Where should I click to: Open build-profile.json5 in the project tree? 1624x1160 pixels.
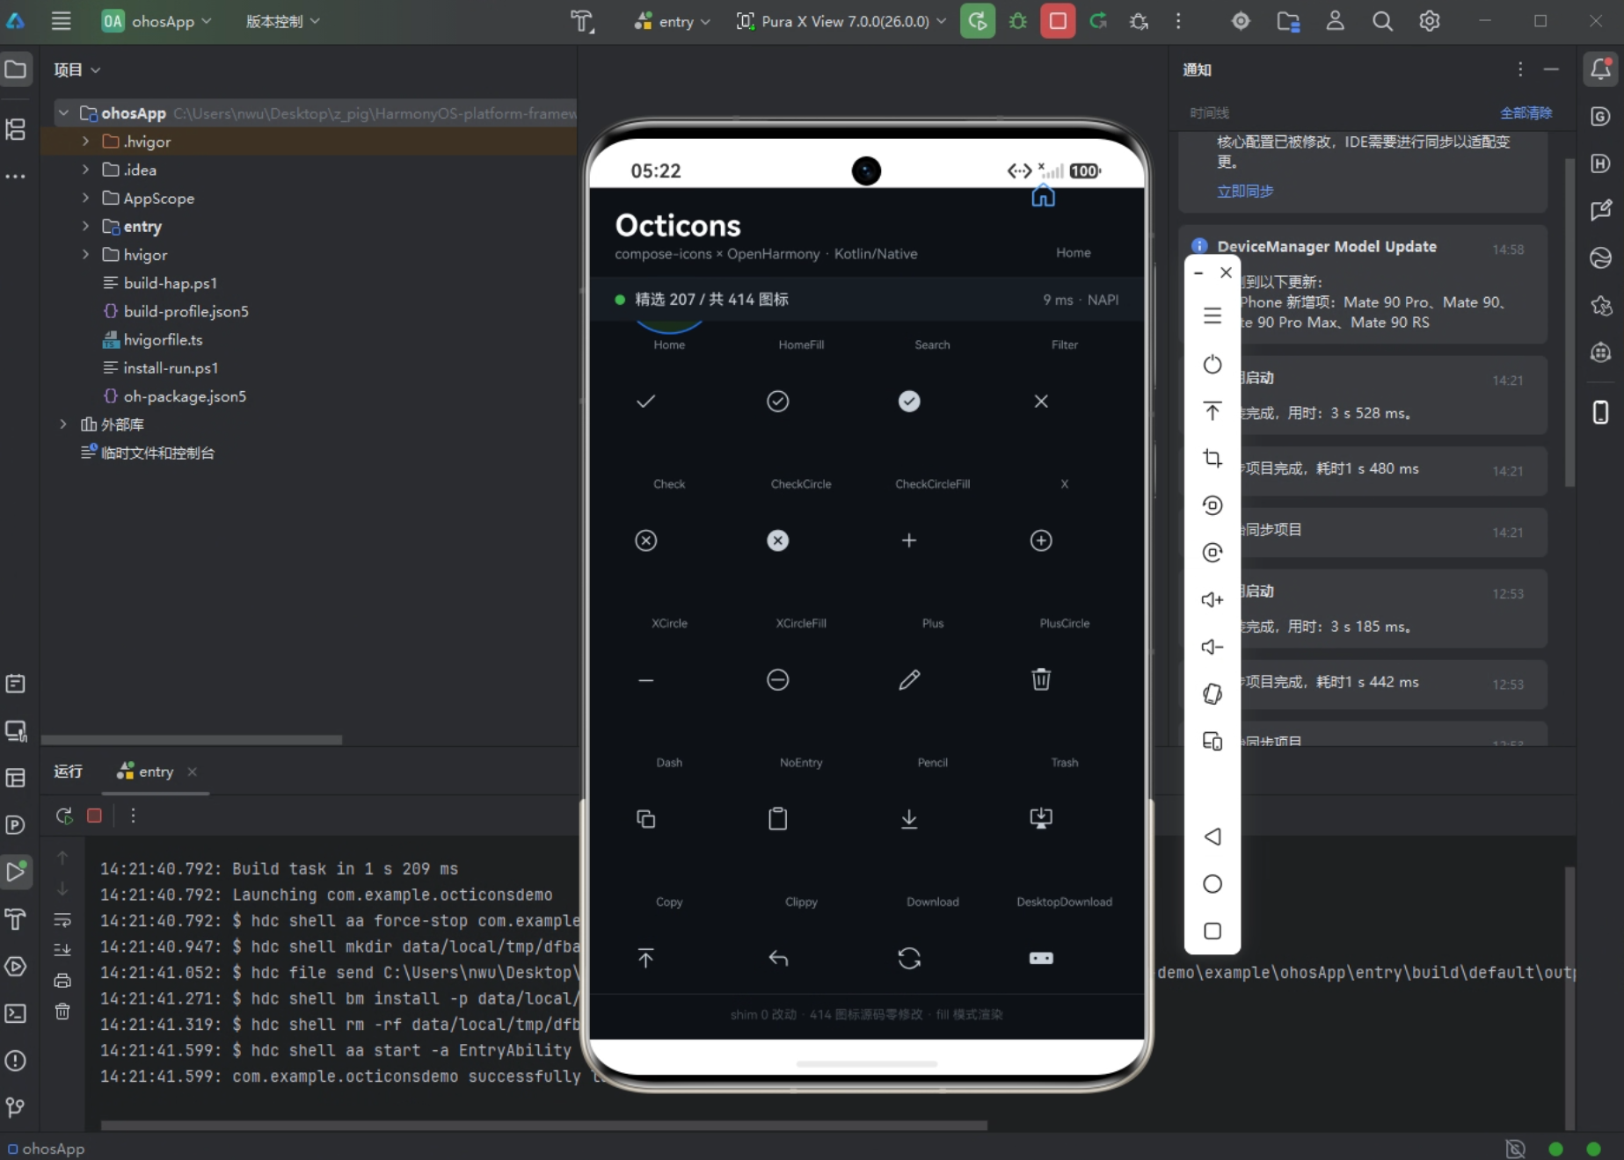pyautogui.click(x=186, y=311)
